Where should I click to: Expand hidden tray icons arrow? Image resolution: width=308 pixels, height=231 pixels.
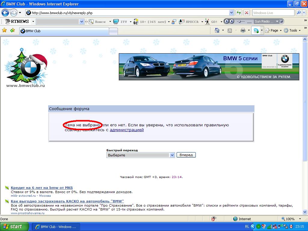pyautogui.click(x=253, y=226)
